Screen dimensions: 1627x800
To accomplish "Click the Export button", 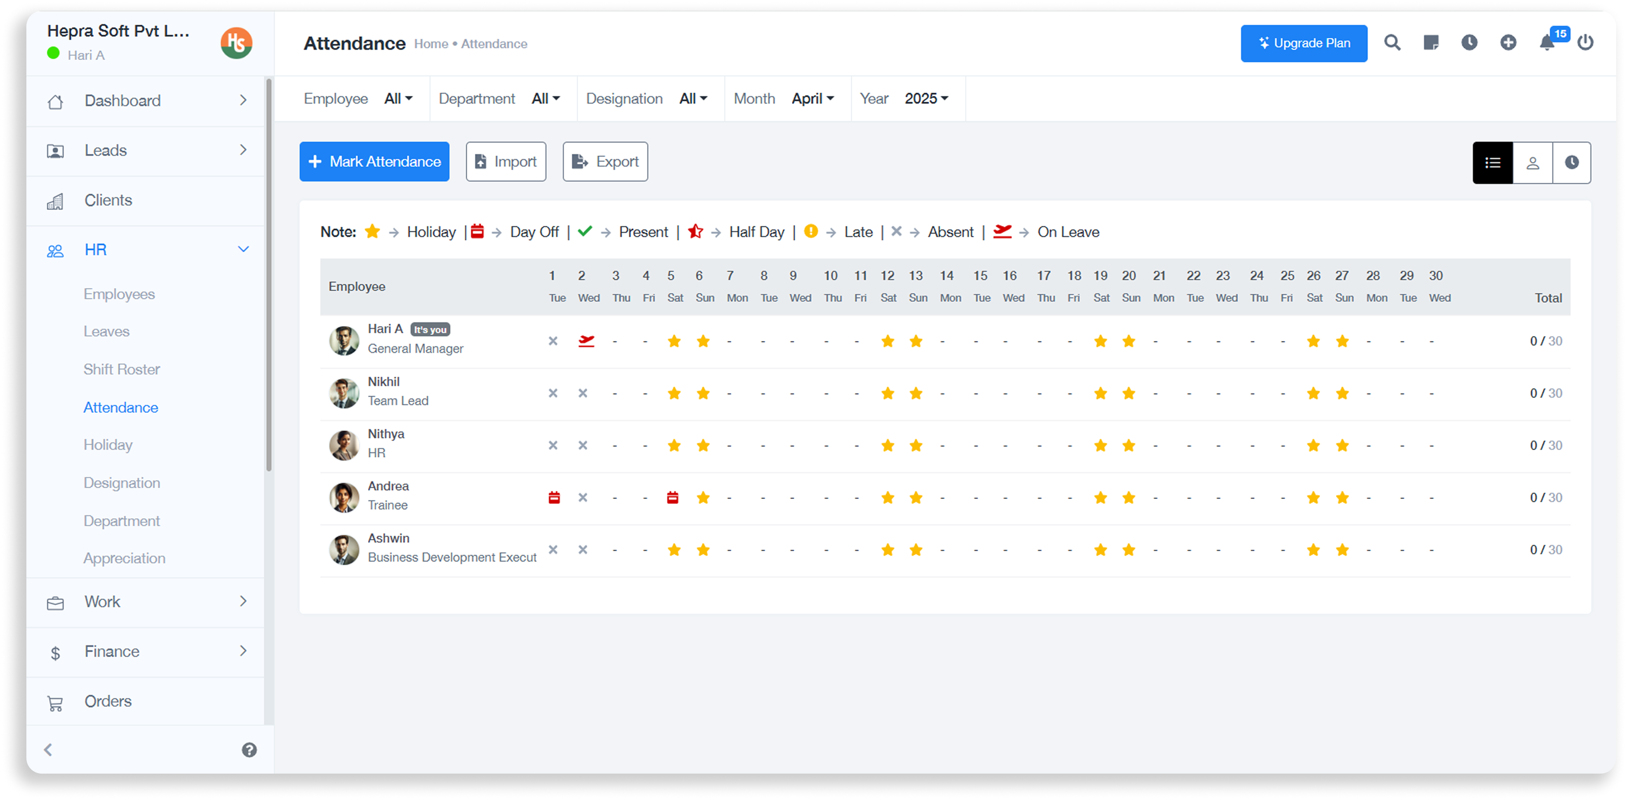I will 605,162.
